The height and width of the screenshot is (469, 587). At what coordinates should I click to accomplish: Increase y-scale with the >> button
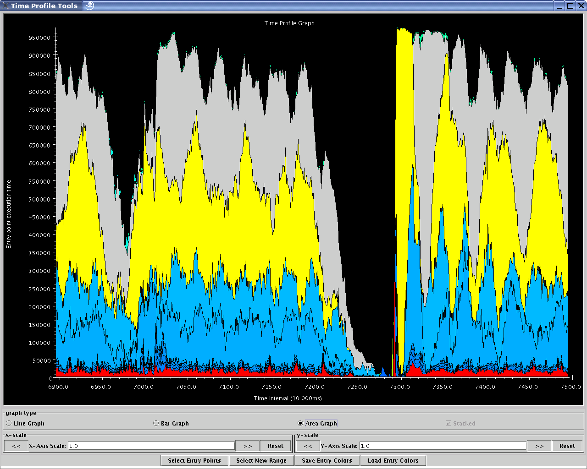coord(539,446)
